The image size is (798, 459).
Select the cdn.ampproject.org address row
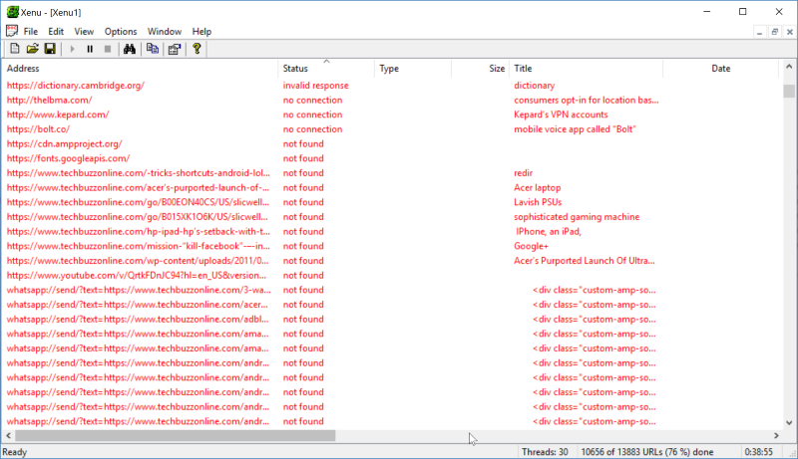point(64,143)
